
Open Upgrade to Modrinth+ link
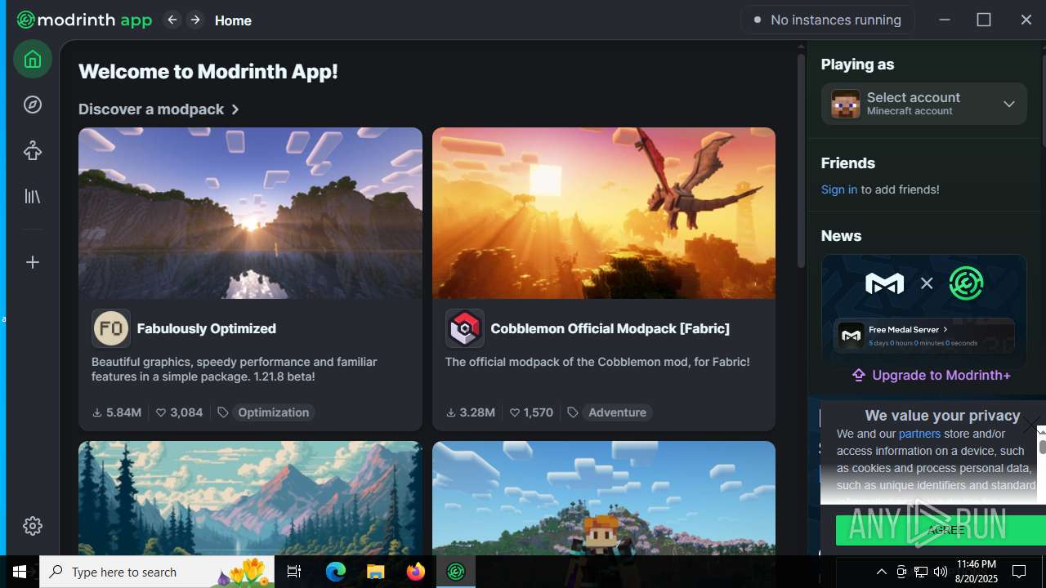click(931, 375)
